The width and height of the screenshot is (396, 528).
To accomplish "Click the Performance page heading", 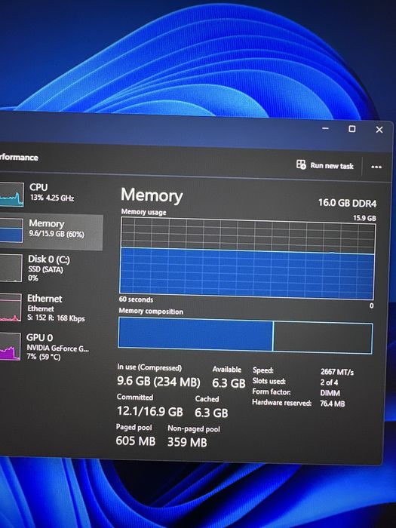I will (19, 157).
